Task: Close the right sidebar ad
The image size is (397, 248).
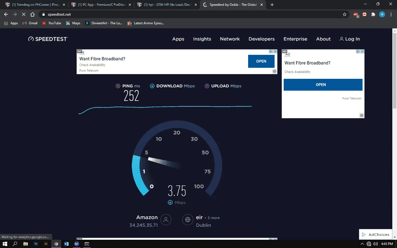Action: click(362, 52)
